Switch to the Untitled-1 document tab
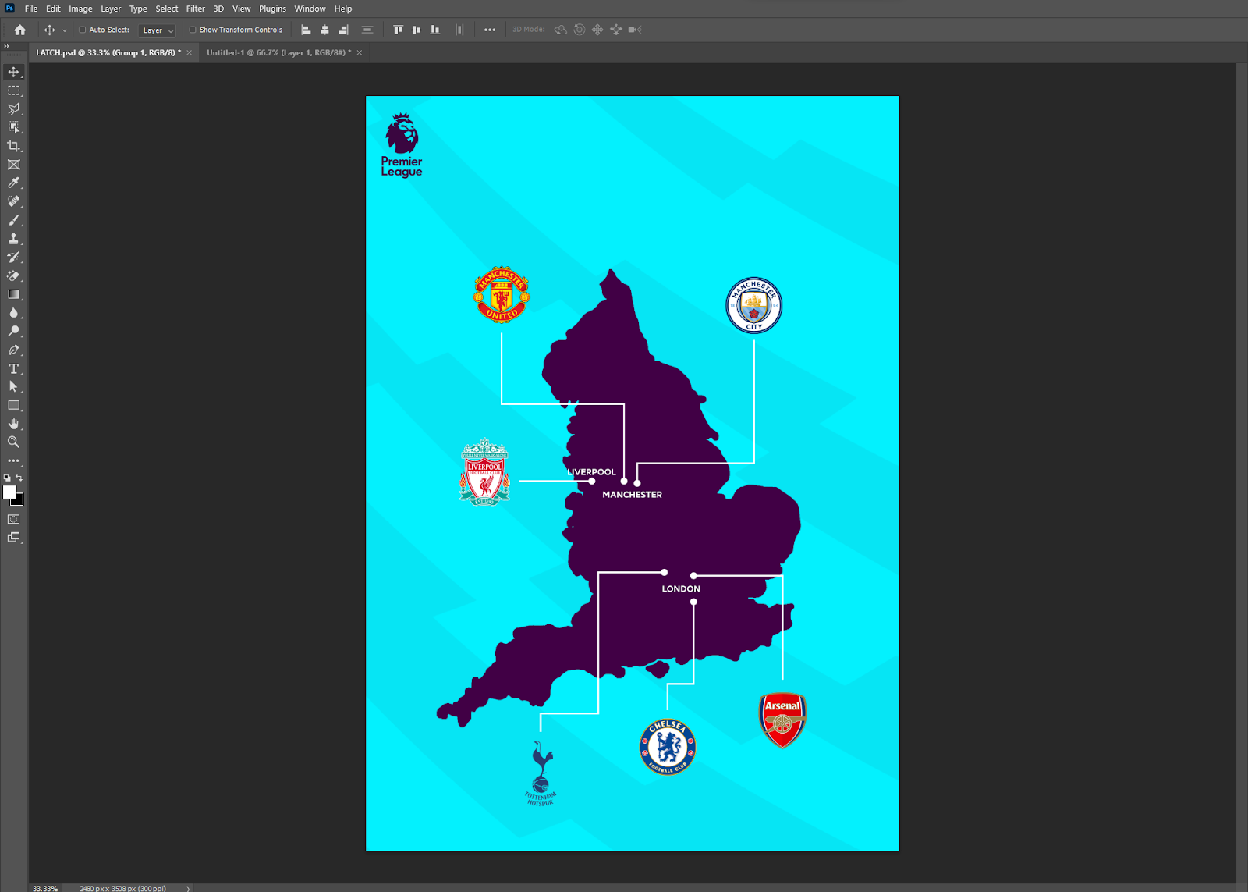The image size is (1248, 892). tap(278, 53)
